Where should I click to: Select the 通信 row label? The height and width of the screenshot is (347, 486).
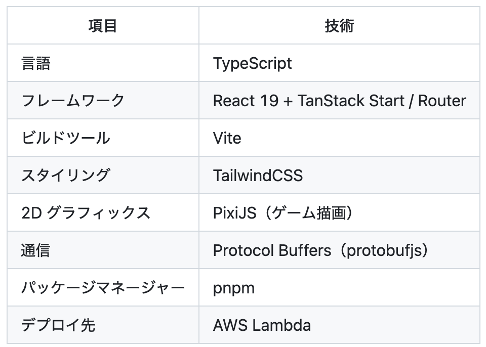click(x=36, y=250)
